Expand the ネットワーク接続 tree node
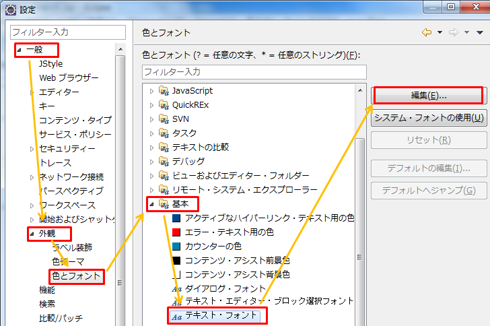 pos(32,177)
